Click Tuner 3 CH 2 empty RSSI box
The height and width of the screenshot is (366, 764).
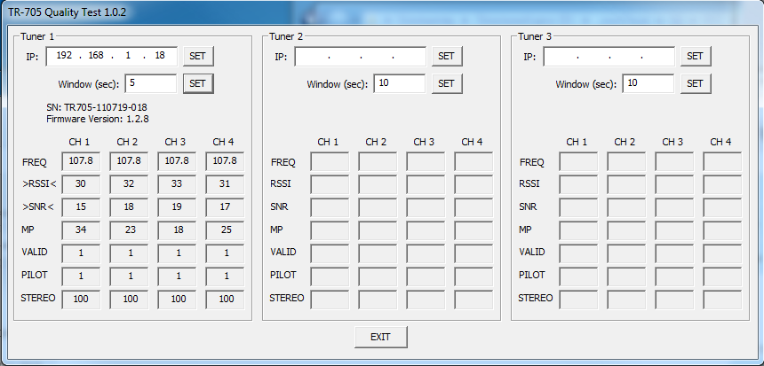click(x=626, y=184)
